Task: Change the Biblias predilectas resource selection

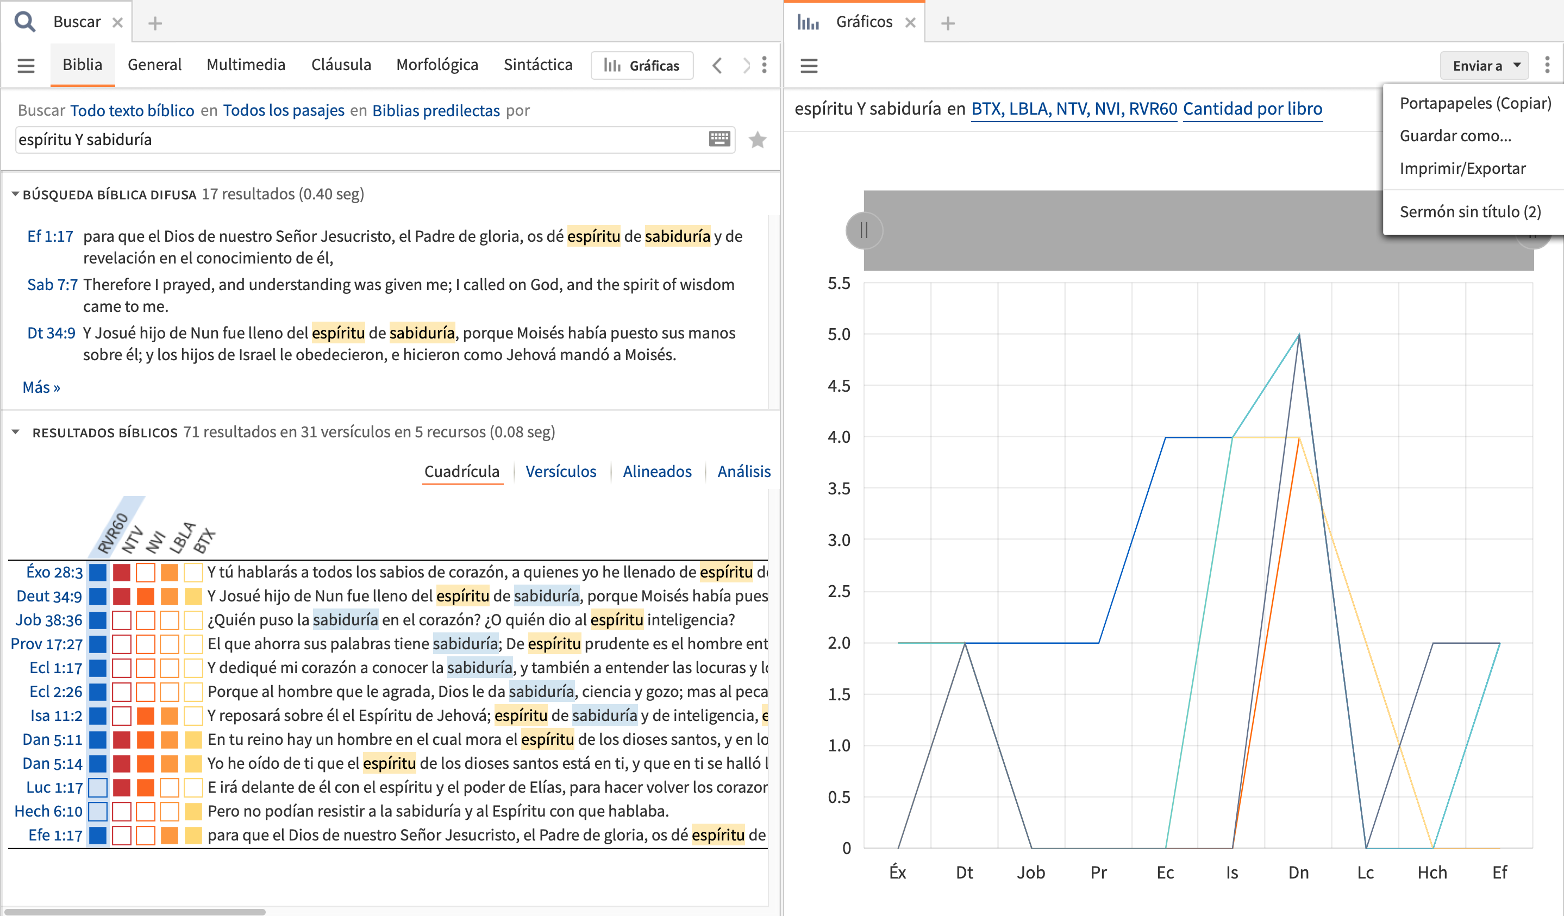Action: tap(436, 110)
